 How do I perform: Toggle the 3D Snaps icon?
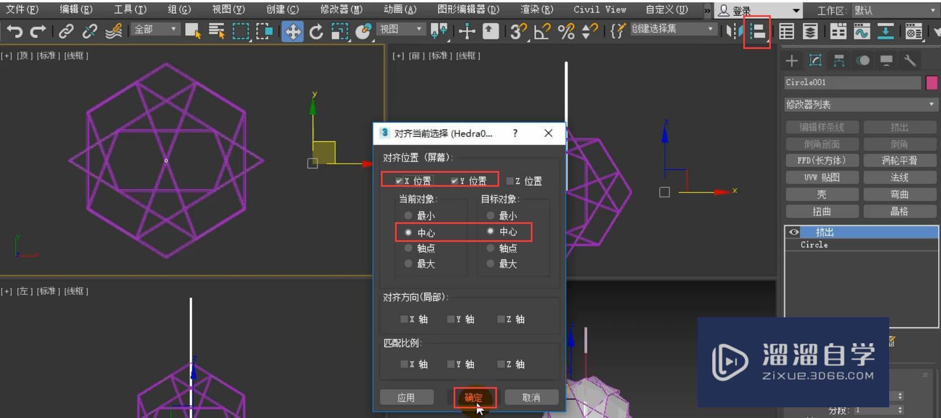[x=518, y=31]
